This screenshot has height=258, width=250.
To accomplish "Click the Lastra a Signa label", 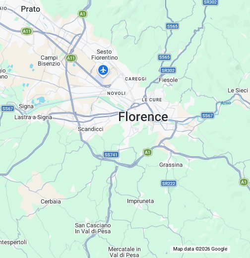I will click(33, 117).
